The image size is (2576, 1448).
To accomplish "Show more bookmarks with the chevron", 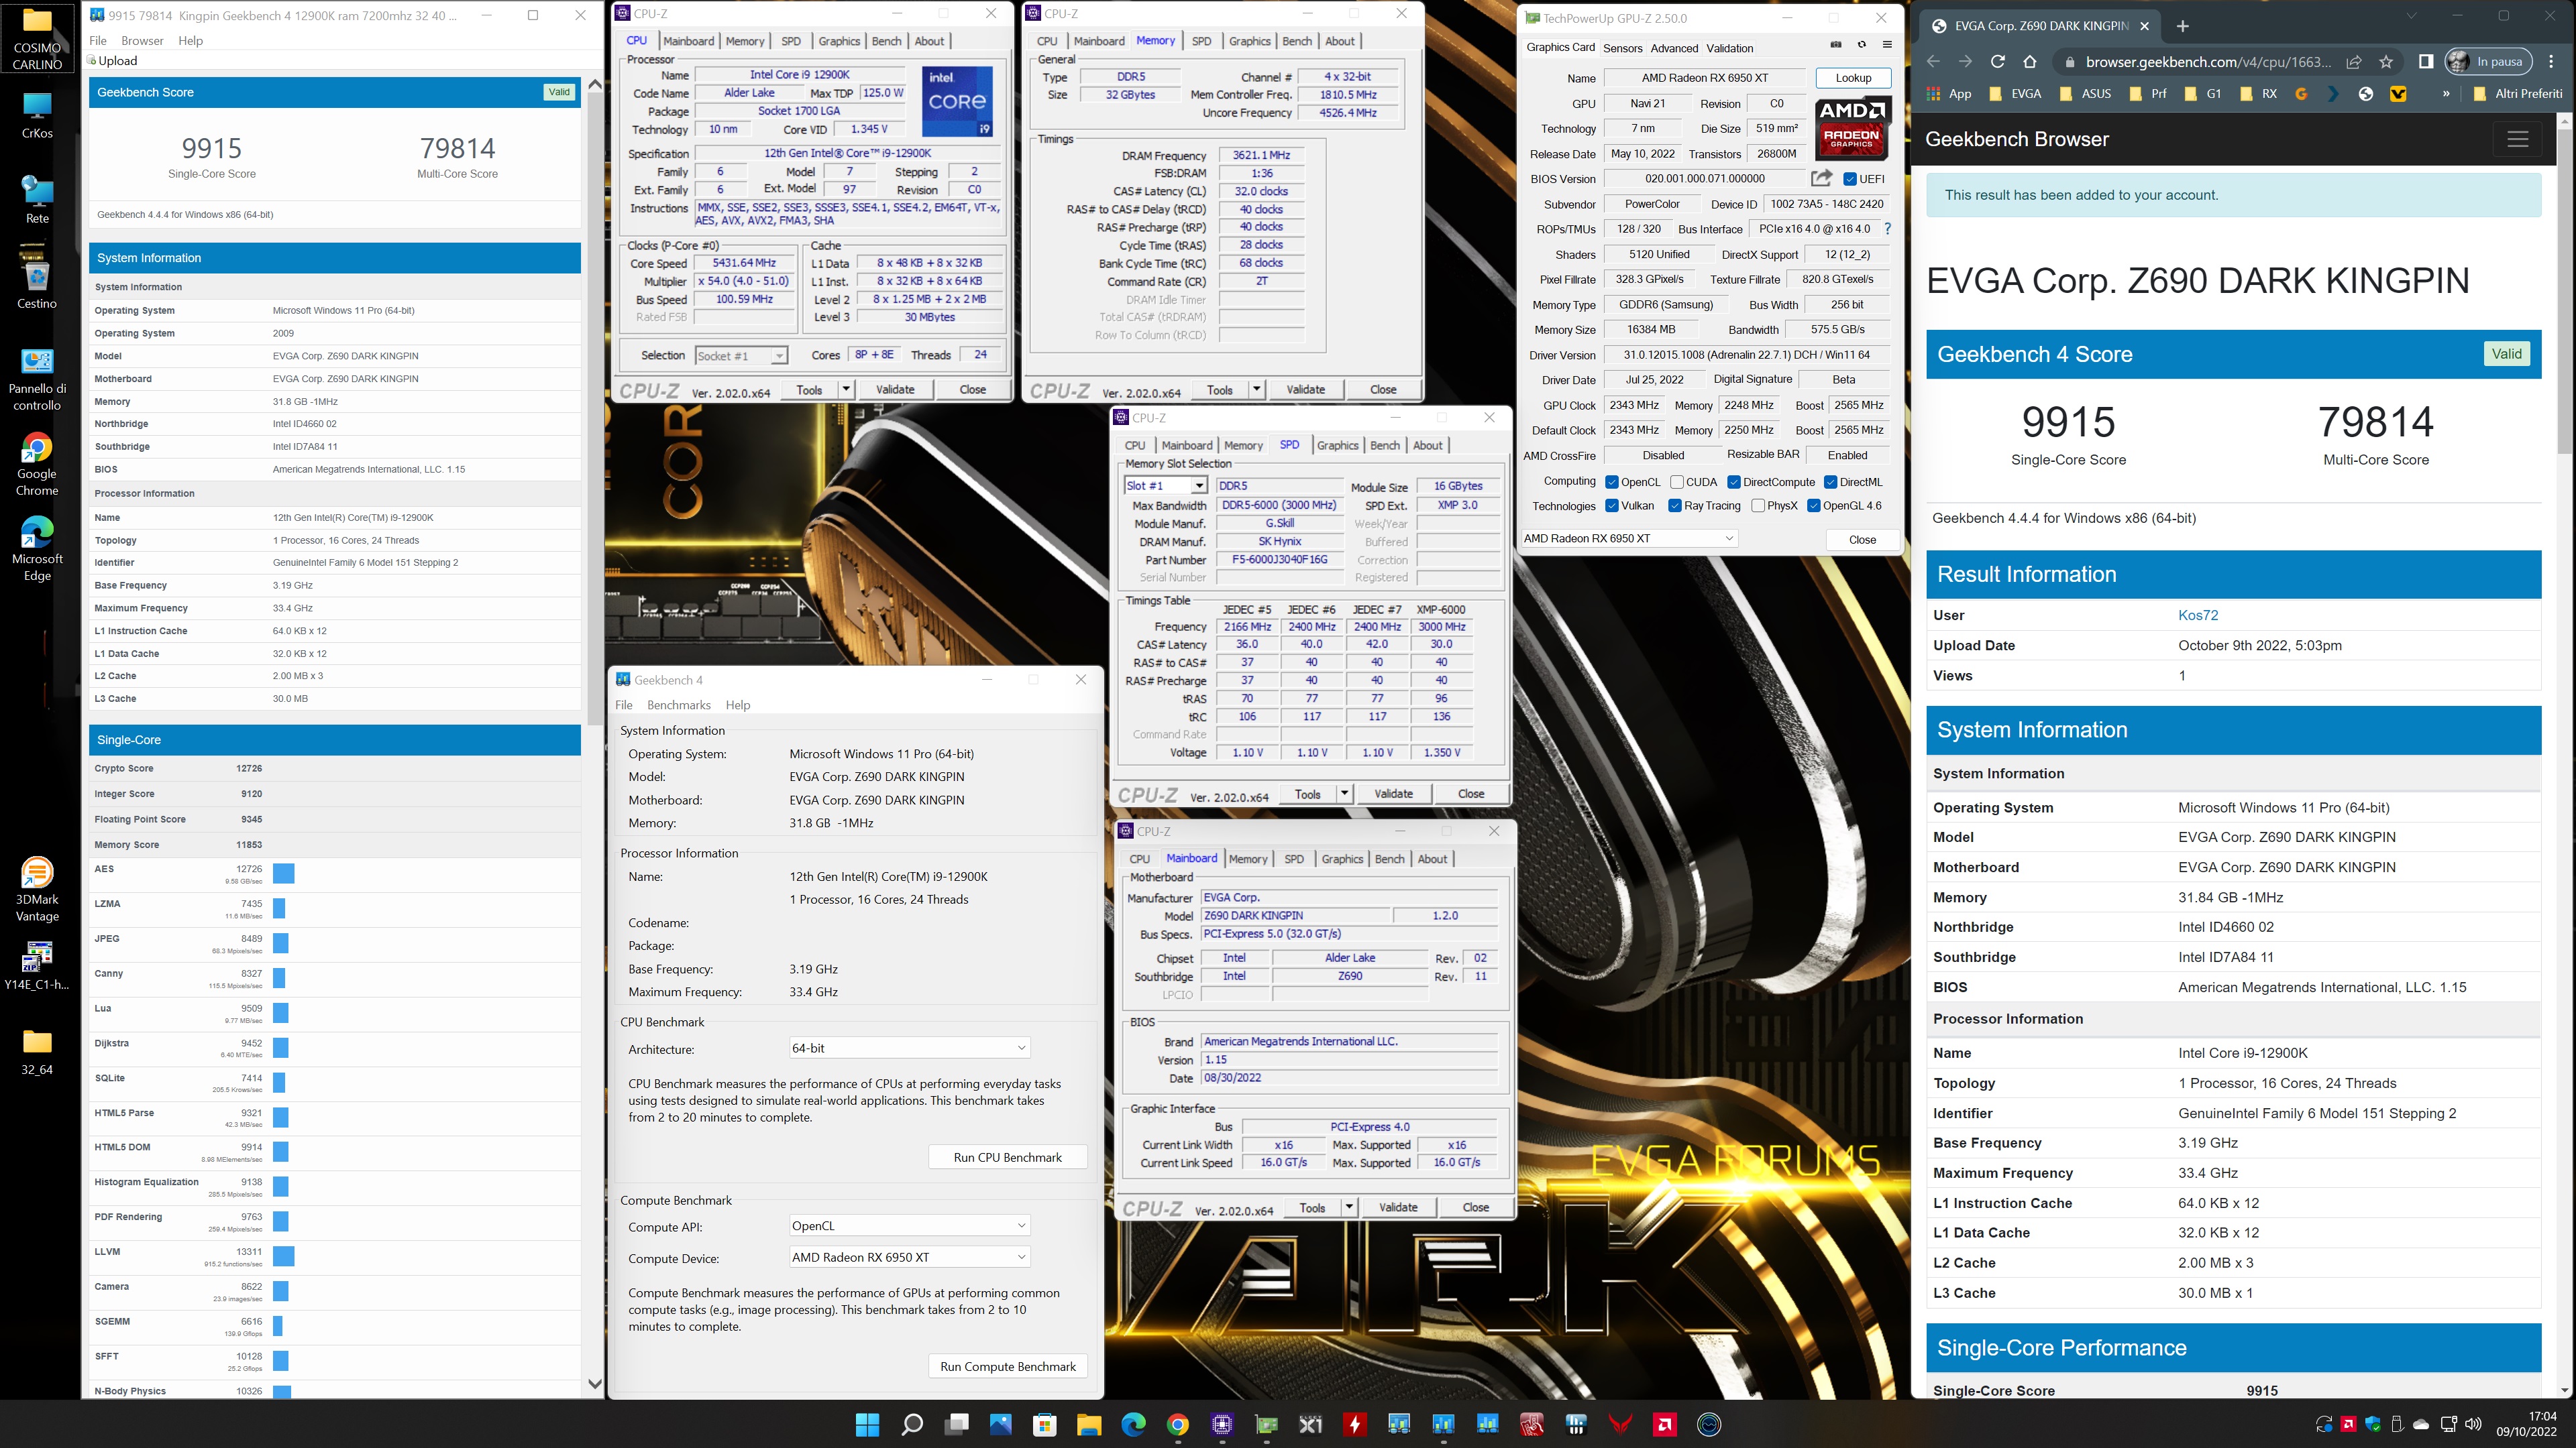I will click(2446, 94).
